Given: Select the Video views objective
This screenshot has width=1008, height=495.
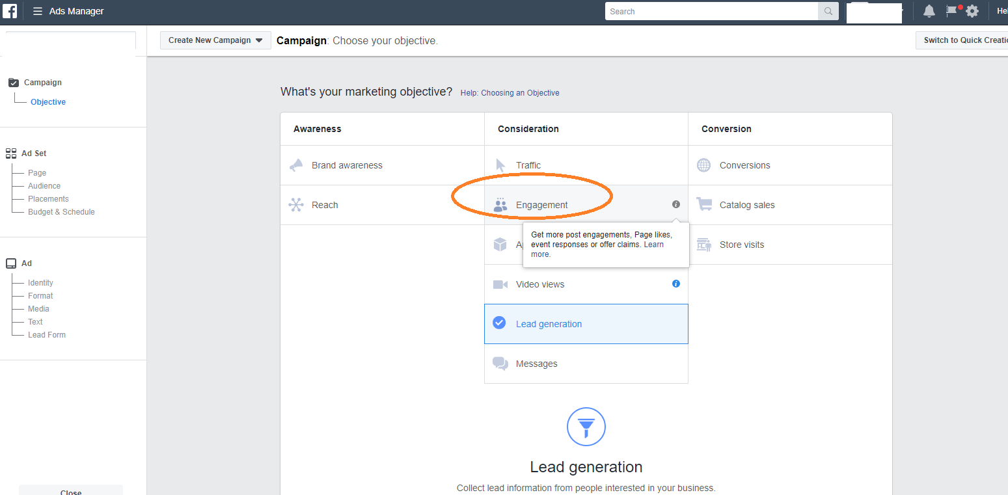Looking at the screenshot, I should point(586,284).
